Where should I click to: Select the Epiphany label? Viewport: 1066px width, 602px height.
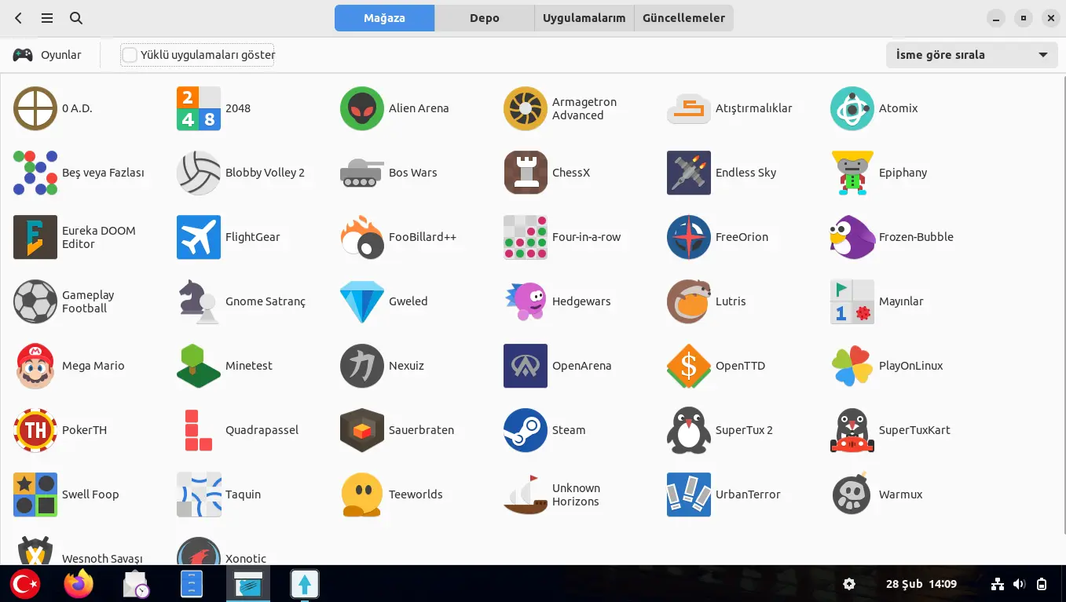[x=903, y=173]
